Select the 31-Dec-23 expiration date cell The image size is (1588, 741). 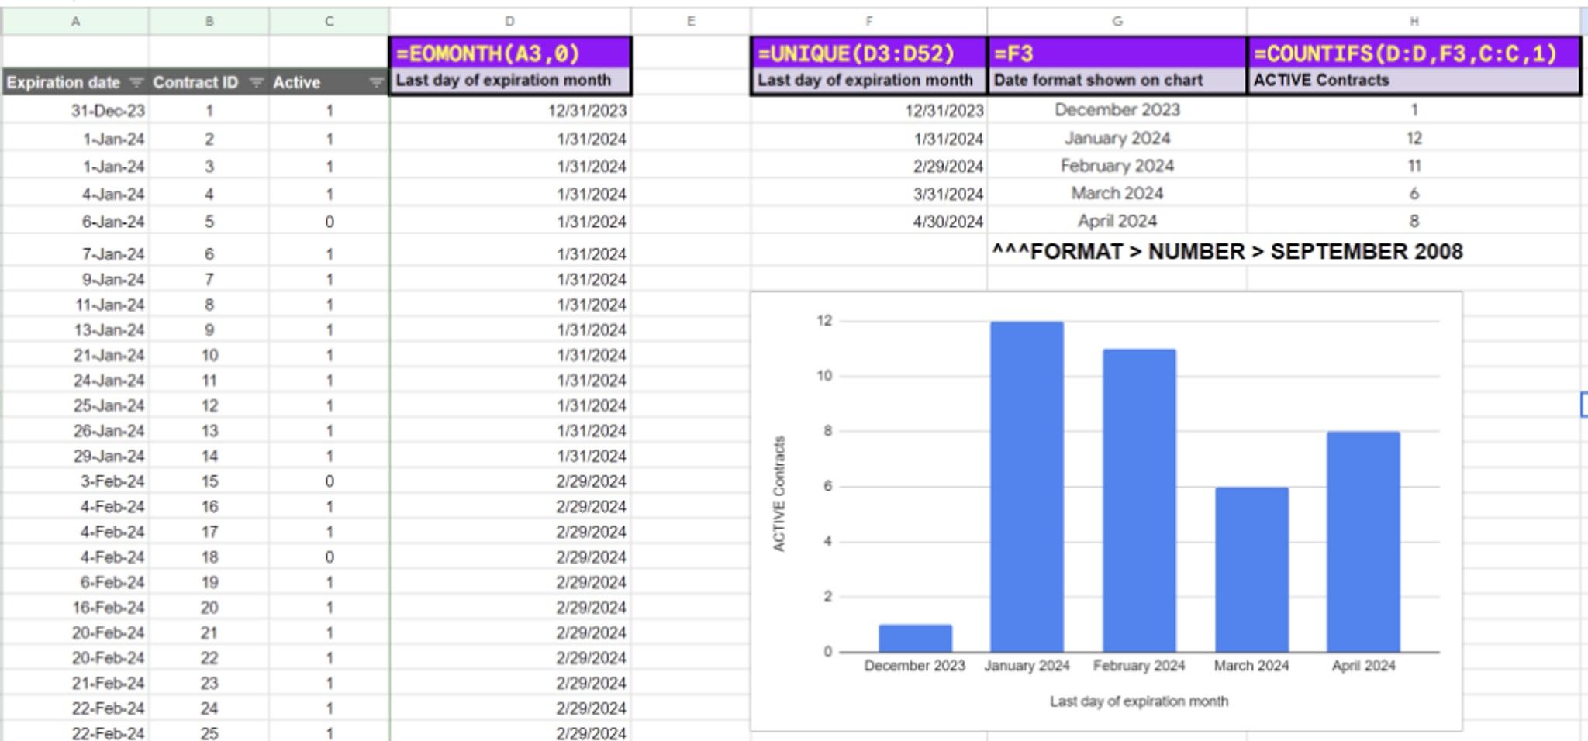tap(75, 111)
